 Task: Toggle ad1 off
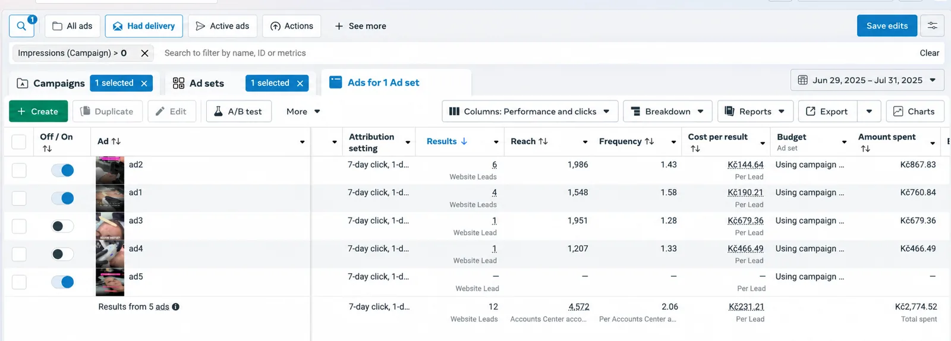[x=62, y=198]
